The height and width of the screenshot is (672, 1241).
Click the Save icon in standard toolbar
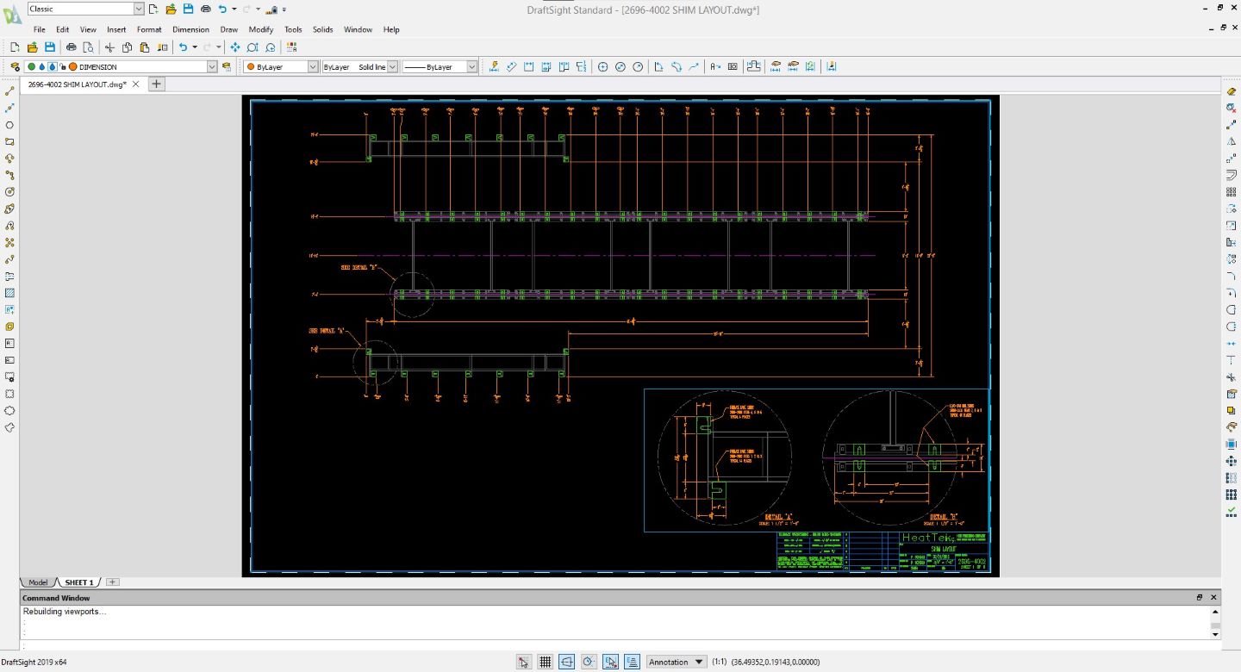[49, 47]
